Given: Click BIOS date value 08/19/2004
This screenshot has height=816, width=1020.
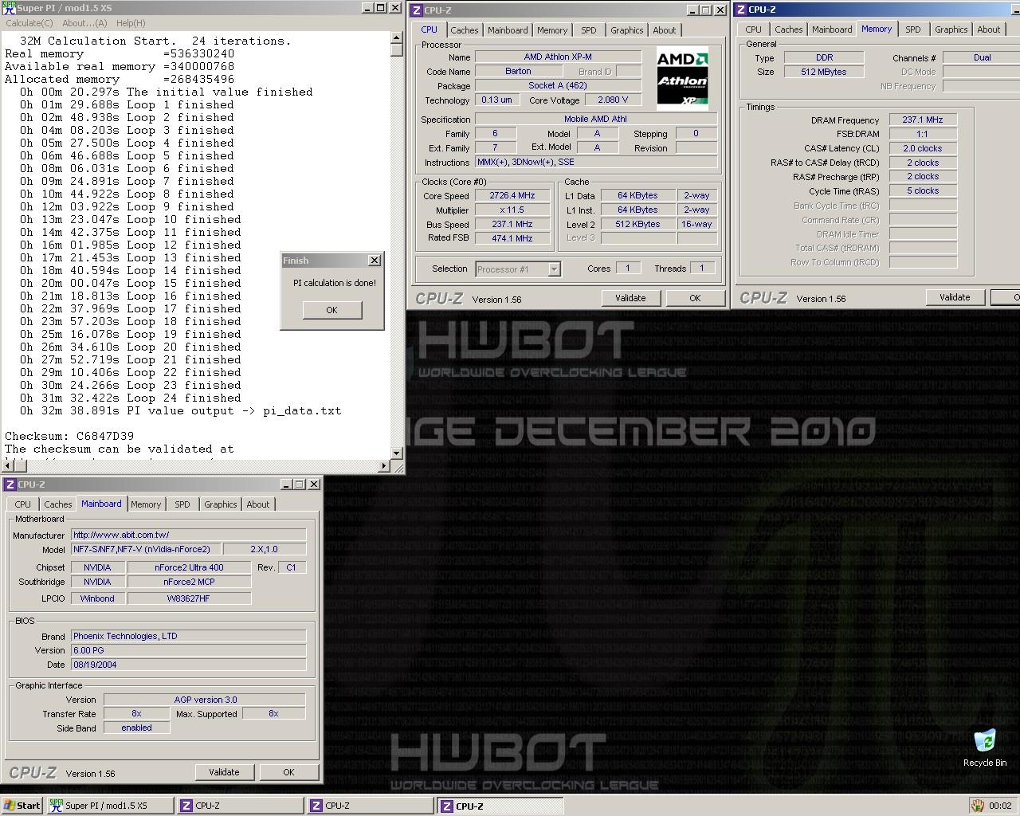Looking at the screenshot, I should (x=189, y=665).
